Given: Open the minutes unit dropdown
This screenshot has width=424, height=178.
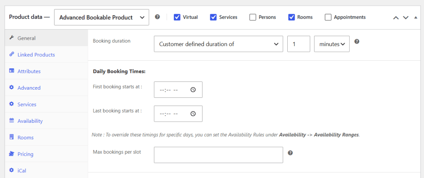Looking at the screenshot, I should point(332,44).
